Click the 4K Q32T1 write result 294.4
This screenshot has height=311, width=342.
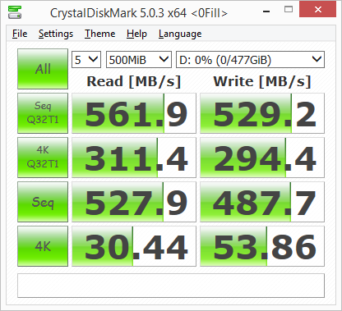click(x=262, y=158)
